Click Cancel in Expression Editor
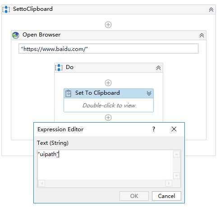The width and height of the screenshot is (220, 207). click(x=166, y=196)
